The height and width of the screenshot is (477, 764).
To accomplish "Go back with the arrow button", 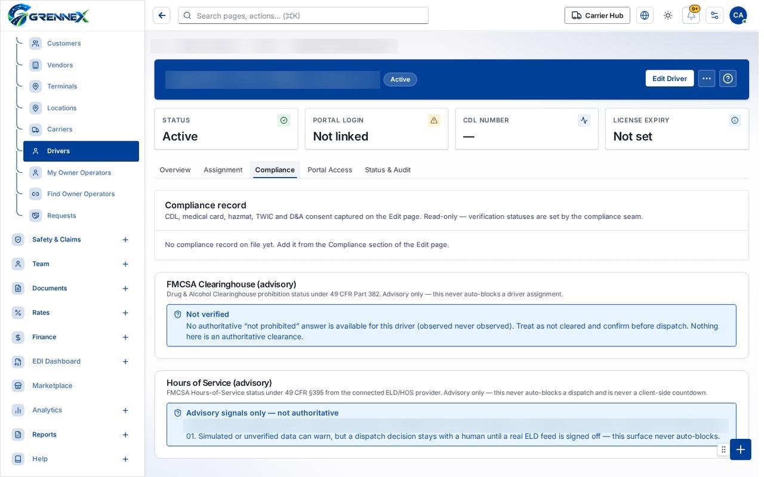I will [x=162, y=16].
